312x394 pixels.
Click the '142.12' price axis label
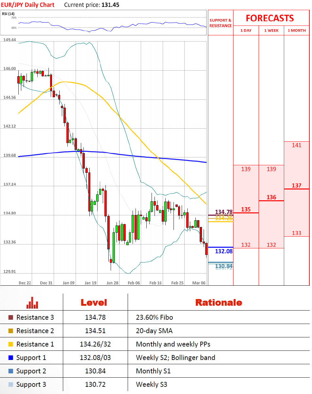10,126
